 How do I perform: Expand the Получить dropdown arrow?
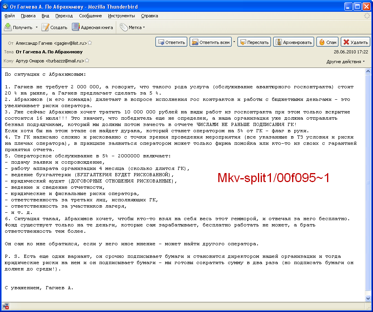(x=37, y=27)
